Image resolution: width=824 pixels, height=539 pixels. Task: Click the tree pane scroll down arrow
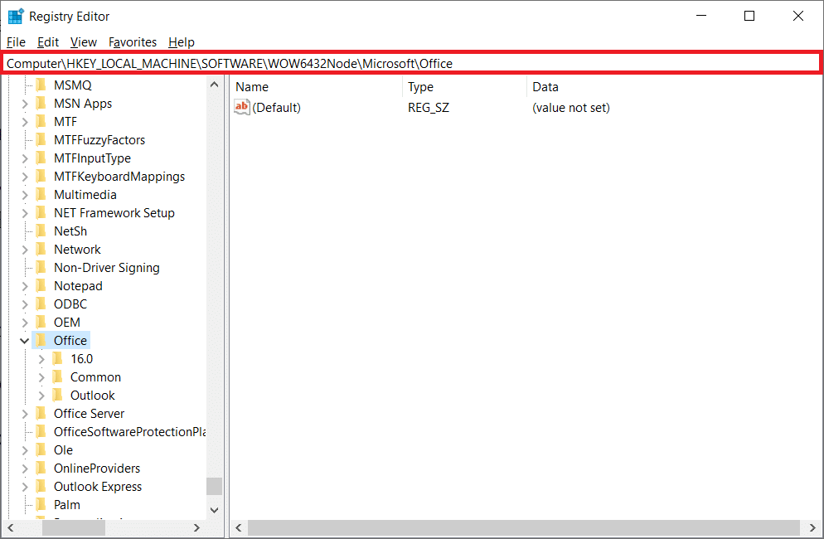[x=214, y=510]
